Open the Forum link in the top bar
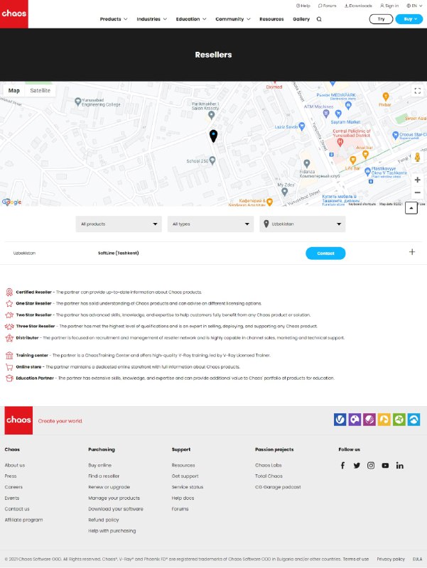Screen dimensions: 427x568 (327, 6)
